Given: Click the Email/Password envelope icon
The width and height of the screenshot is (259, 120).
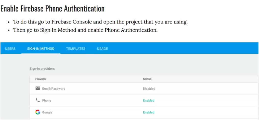Looking at the screenshot, I should tap(38, 89).
